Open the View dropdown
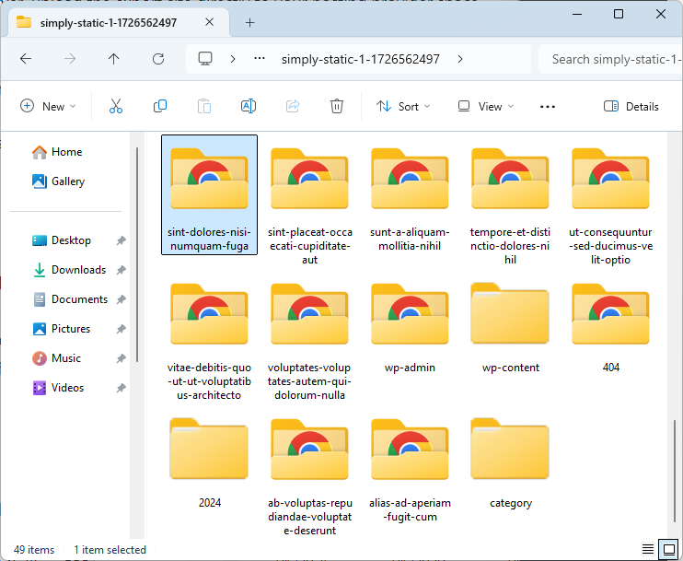The image size is (683, 561). coord(486,107)
